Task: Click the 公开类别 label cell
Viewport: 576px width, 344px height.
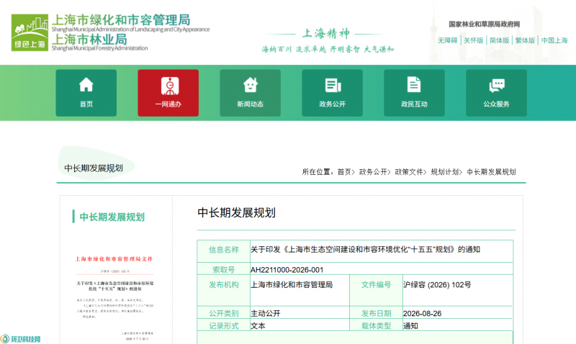Action: pos(224,313)
